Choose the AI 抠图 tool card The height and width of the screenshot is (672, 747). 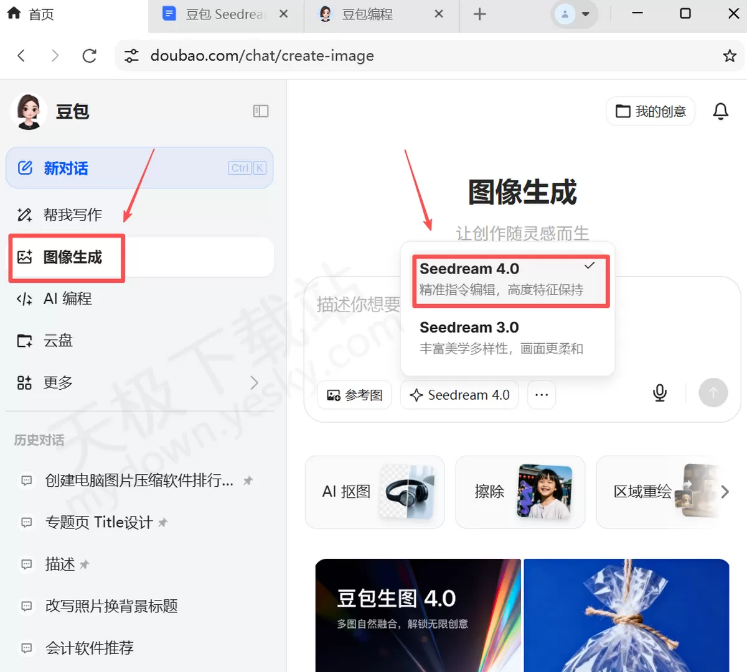[x=375, y=492]
